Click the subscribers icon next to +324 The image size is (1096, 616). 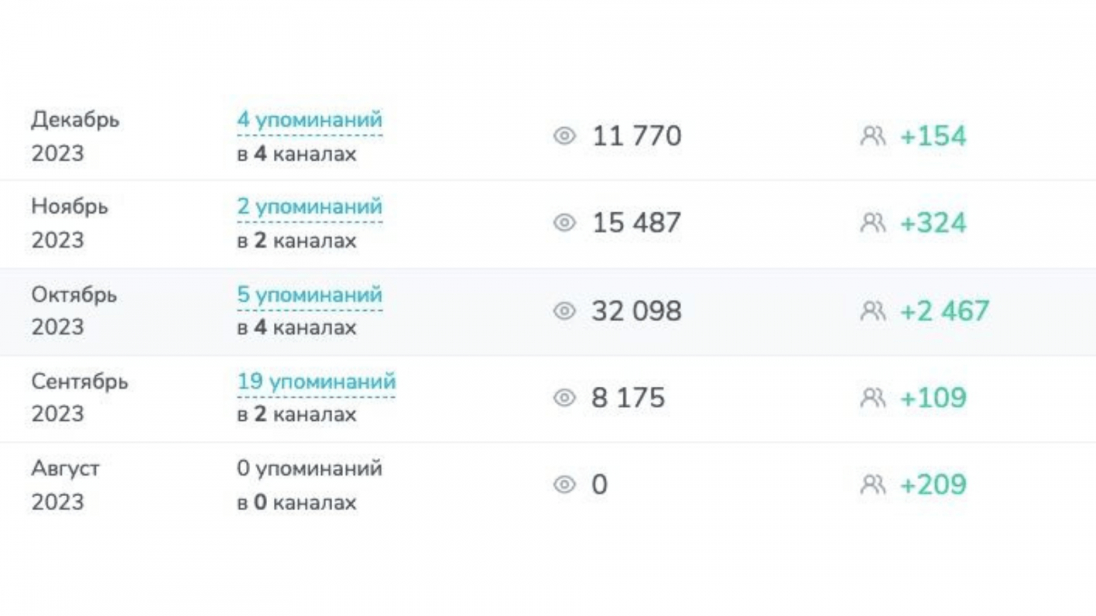point(873,222)
